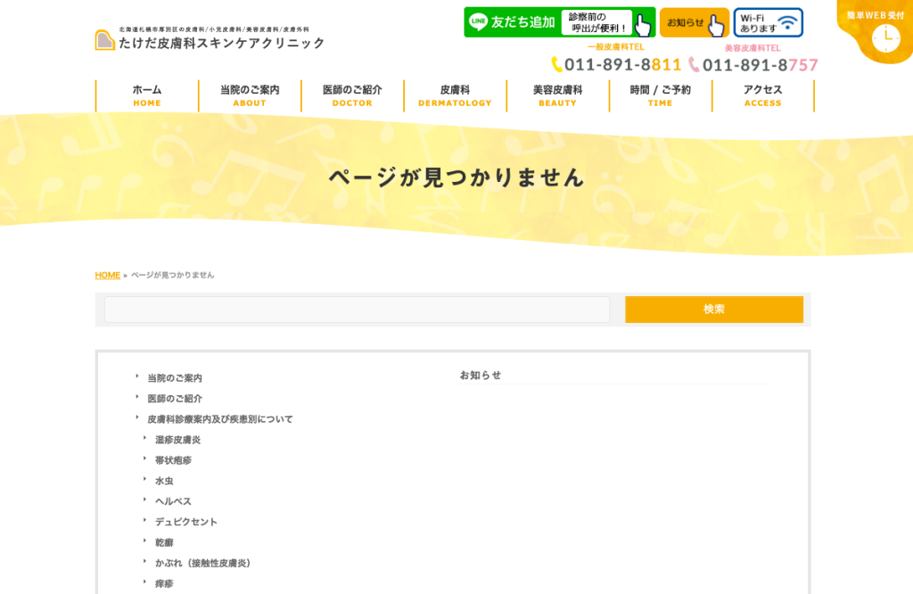Open the 時間/ご予約 TIME menu item

[661, 95]
